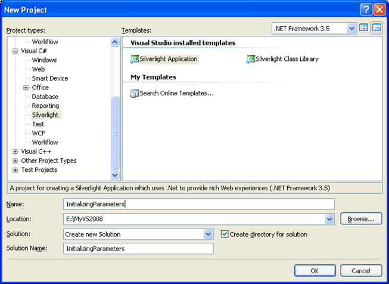
Task: Click Silverlight Application label
Action: coord(169,59)
